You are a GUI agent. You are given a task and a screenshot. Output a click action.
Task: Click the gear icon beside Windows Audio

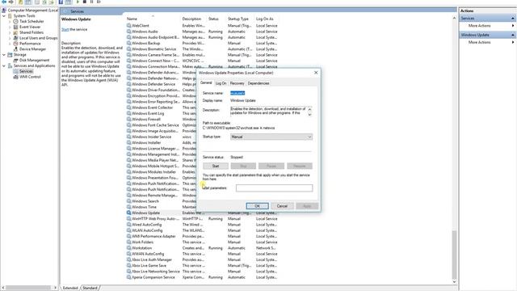[x=129, y=32]
